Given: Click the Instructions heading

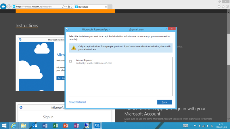Looking at the screenshot, I should click(x=27, y=26).
